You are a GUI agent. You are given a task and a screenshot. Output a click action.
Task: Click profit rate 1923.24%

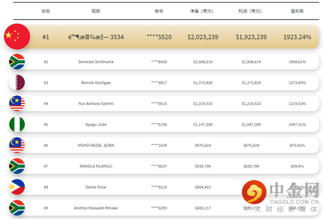coord(297,37)
